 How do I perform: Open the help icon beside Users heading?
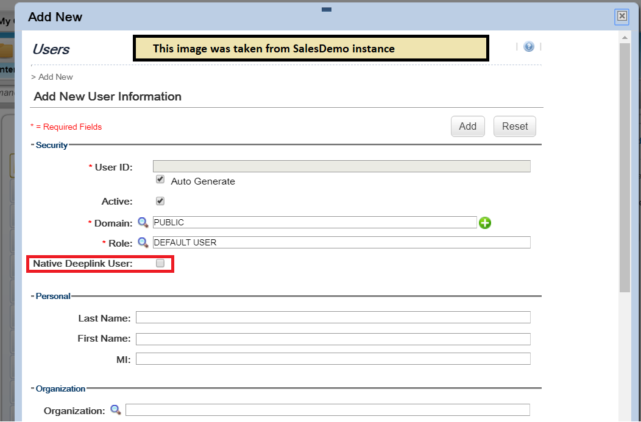pyautogui.click(x=528, y=46)
